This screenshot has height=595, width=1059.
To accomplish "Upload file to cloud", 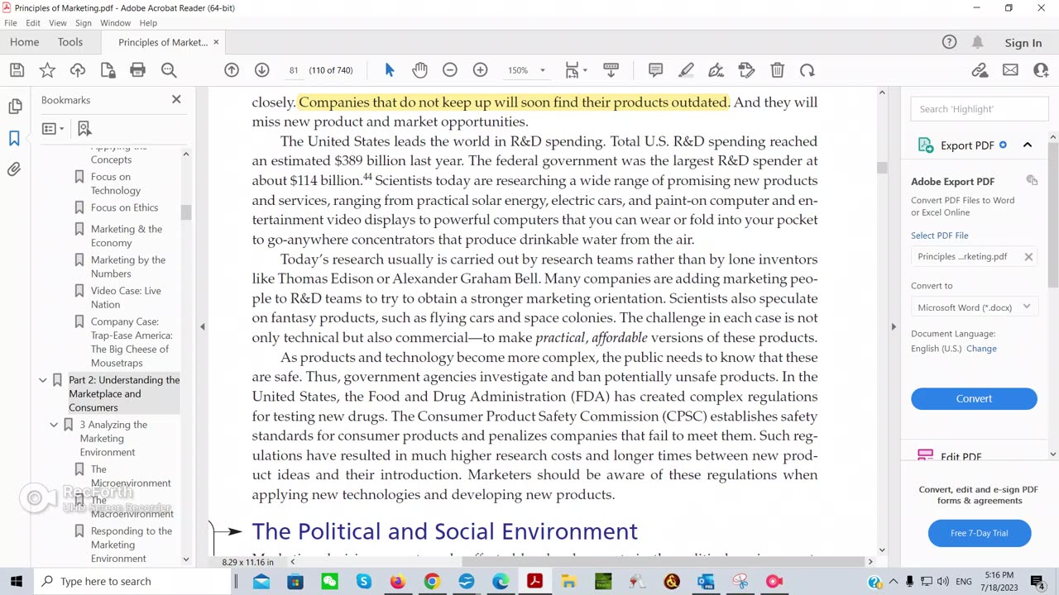I will [78, 70].
